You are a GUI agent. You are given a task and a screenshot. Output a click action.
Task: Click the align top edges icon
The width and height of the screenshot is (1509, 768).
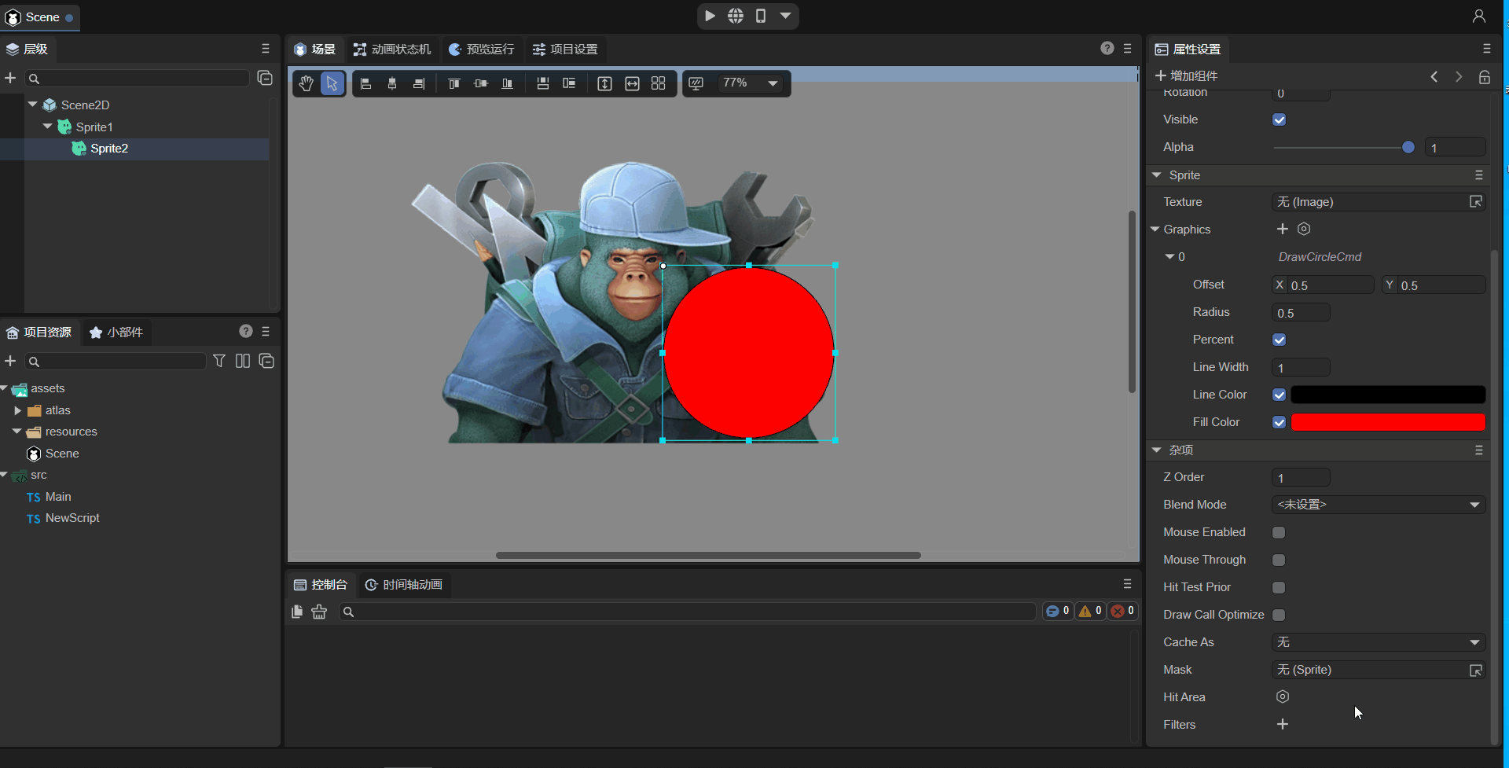pyautogui.click(x=453, y=83)
